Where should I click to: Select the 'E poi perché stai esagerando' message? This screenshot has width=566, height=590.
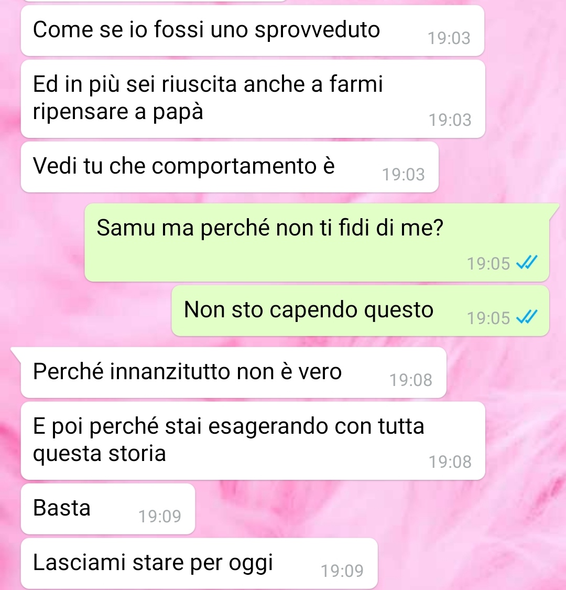point(253,441)
